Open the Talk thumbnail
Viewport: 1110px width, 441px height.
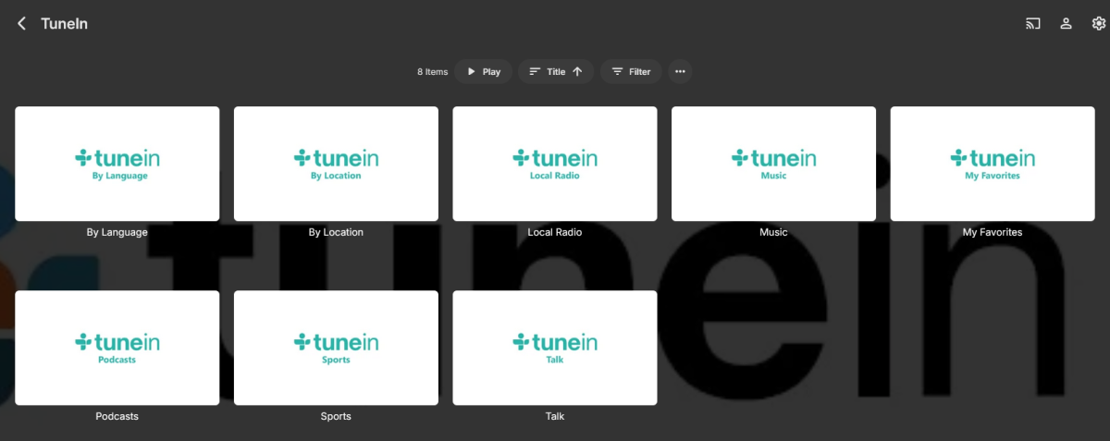[x=555, y=348]
